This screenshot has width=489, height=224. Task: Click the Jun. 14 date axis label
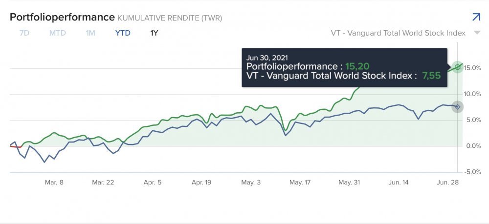pyautogui.click(x=399, y=182)
